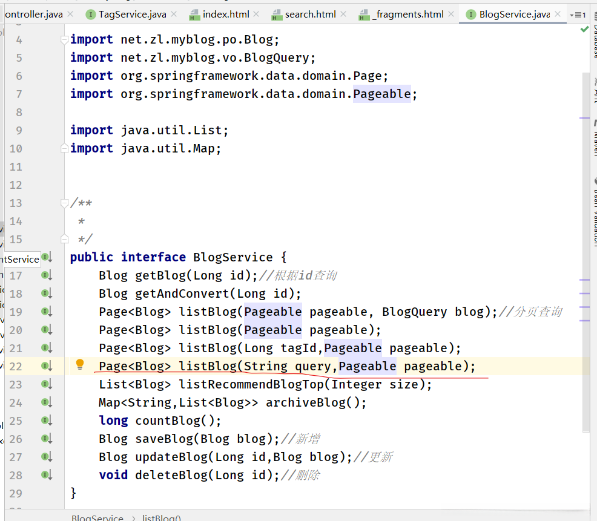Click the lightbulb intention icon on line 22
Screen dimensions: 597x521
point(80,364)
